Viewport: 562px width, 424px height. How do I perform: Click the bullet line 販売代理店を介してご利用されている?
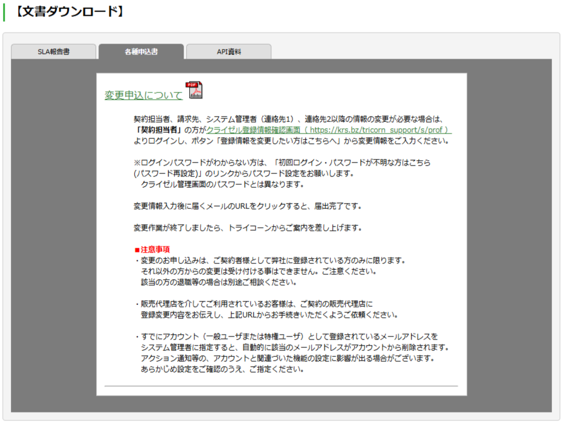tap(254, 304)
